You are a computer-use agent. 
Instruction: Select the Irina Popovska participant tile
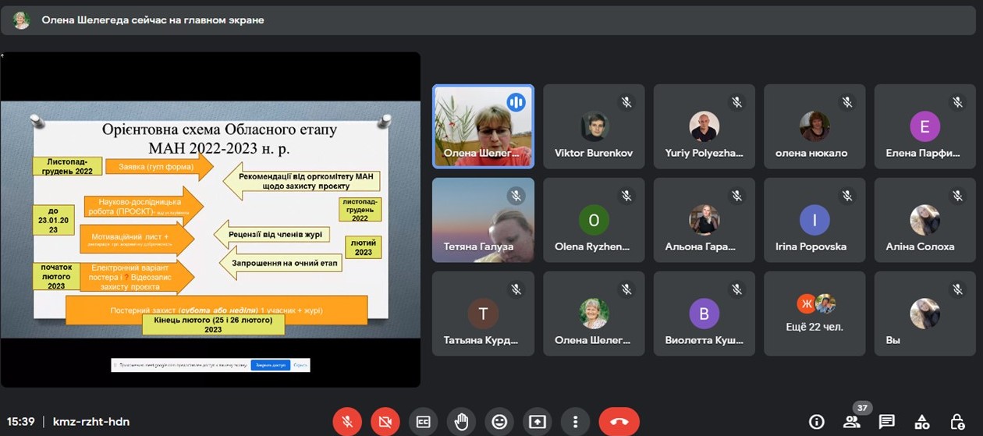tap(814, 220)
